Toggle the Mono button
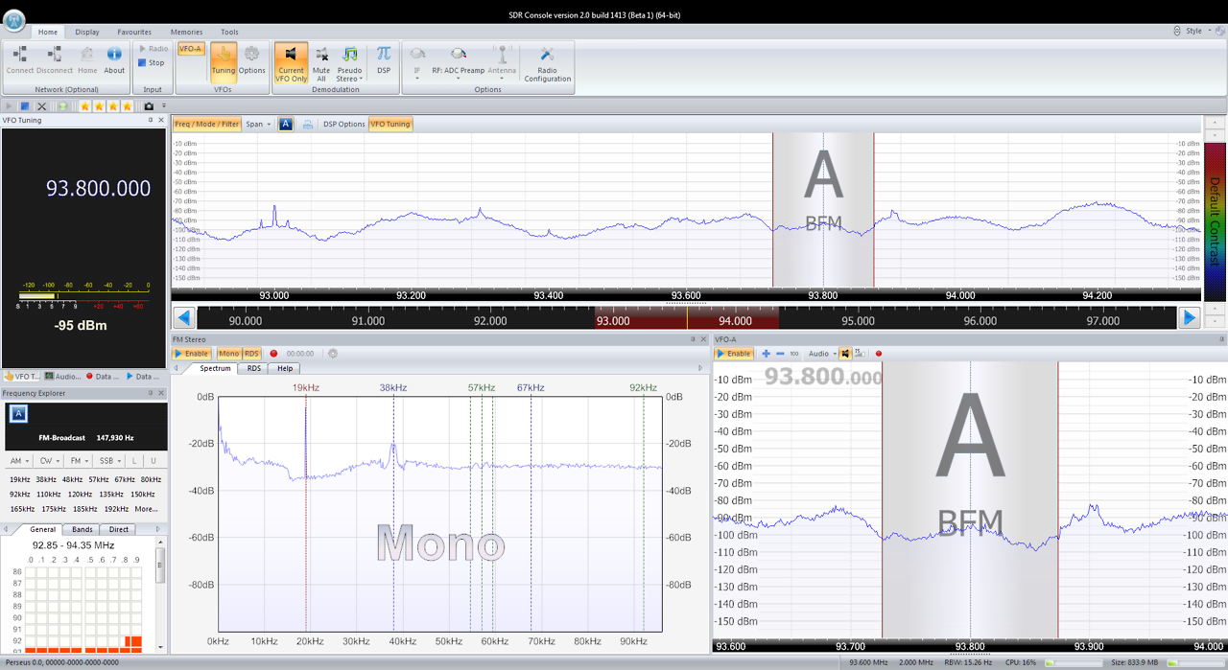Screen dimensions: 1228x670 click(x=228, y=354)
